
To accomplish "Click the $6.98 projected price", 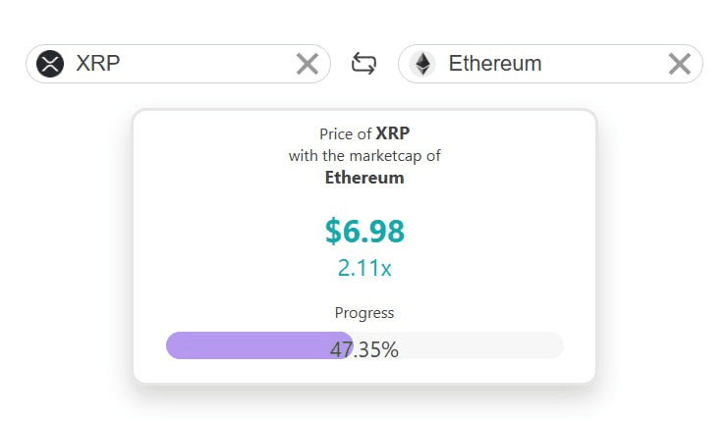I will coord(364,232).
